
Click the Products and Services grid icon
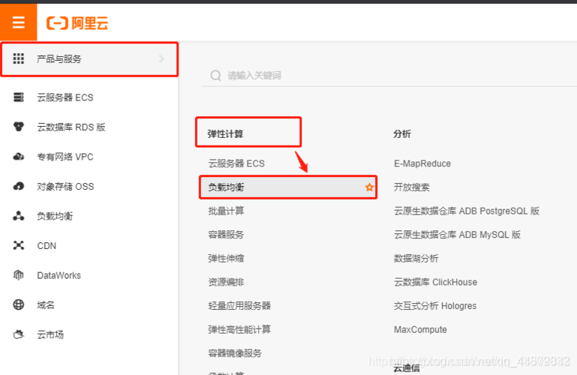[19, 58]
